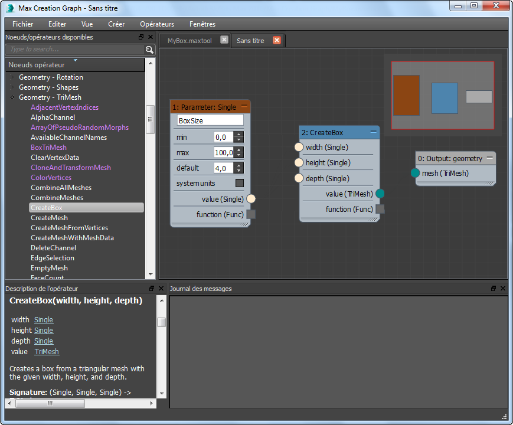Click the width (Single) input connector
This screenshot has width=513, height=425.
point(299,147)
